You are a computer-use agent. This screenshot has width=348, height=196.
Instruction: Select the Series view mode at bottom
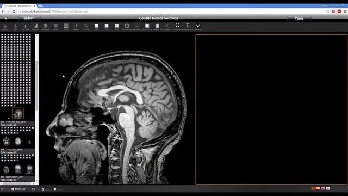point(17,189)
